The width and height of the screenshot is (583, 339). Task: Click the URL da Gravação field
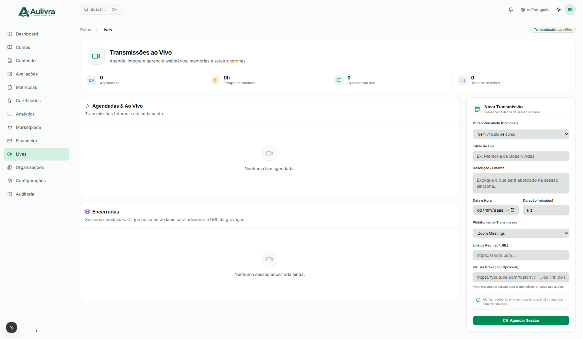click(x=521, y=277)
